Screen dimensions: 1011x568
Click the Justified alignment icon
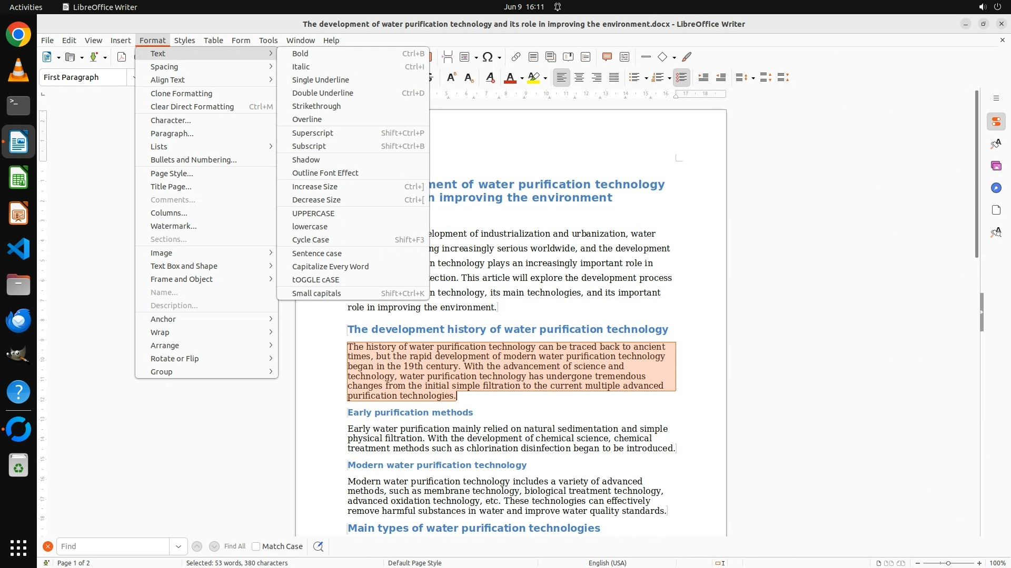(x=613, y=78)
